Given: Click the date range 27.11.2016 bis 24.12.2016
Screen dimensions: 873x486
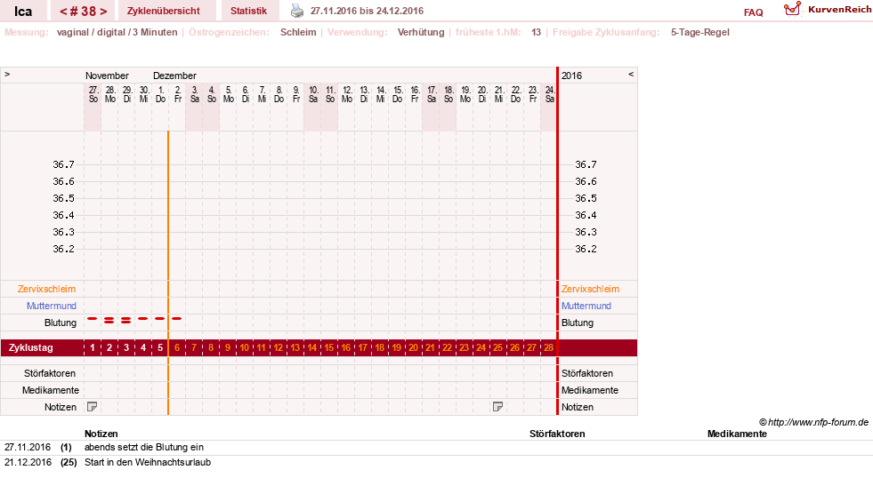Looking at the screenshot, I should (x=367, y=11).
